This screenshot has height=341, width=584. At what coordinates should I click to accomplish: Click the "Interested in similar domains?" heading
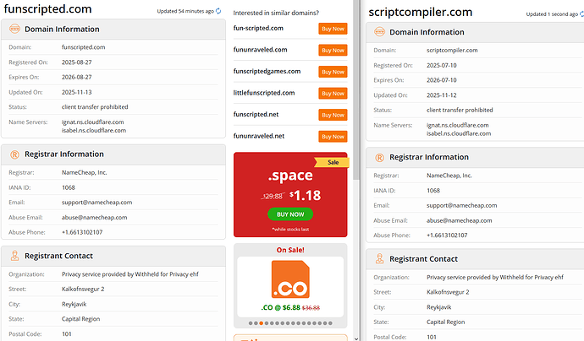coord(276,13)
